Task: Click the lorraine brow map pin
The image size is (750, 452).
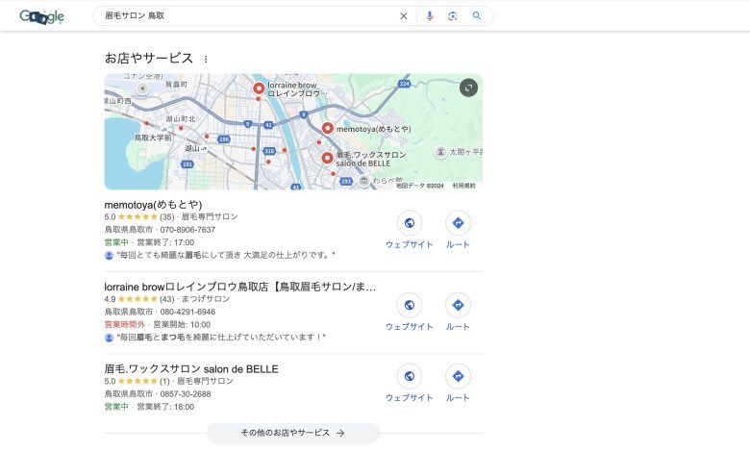Action: tap(259, 88)
